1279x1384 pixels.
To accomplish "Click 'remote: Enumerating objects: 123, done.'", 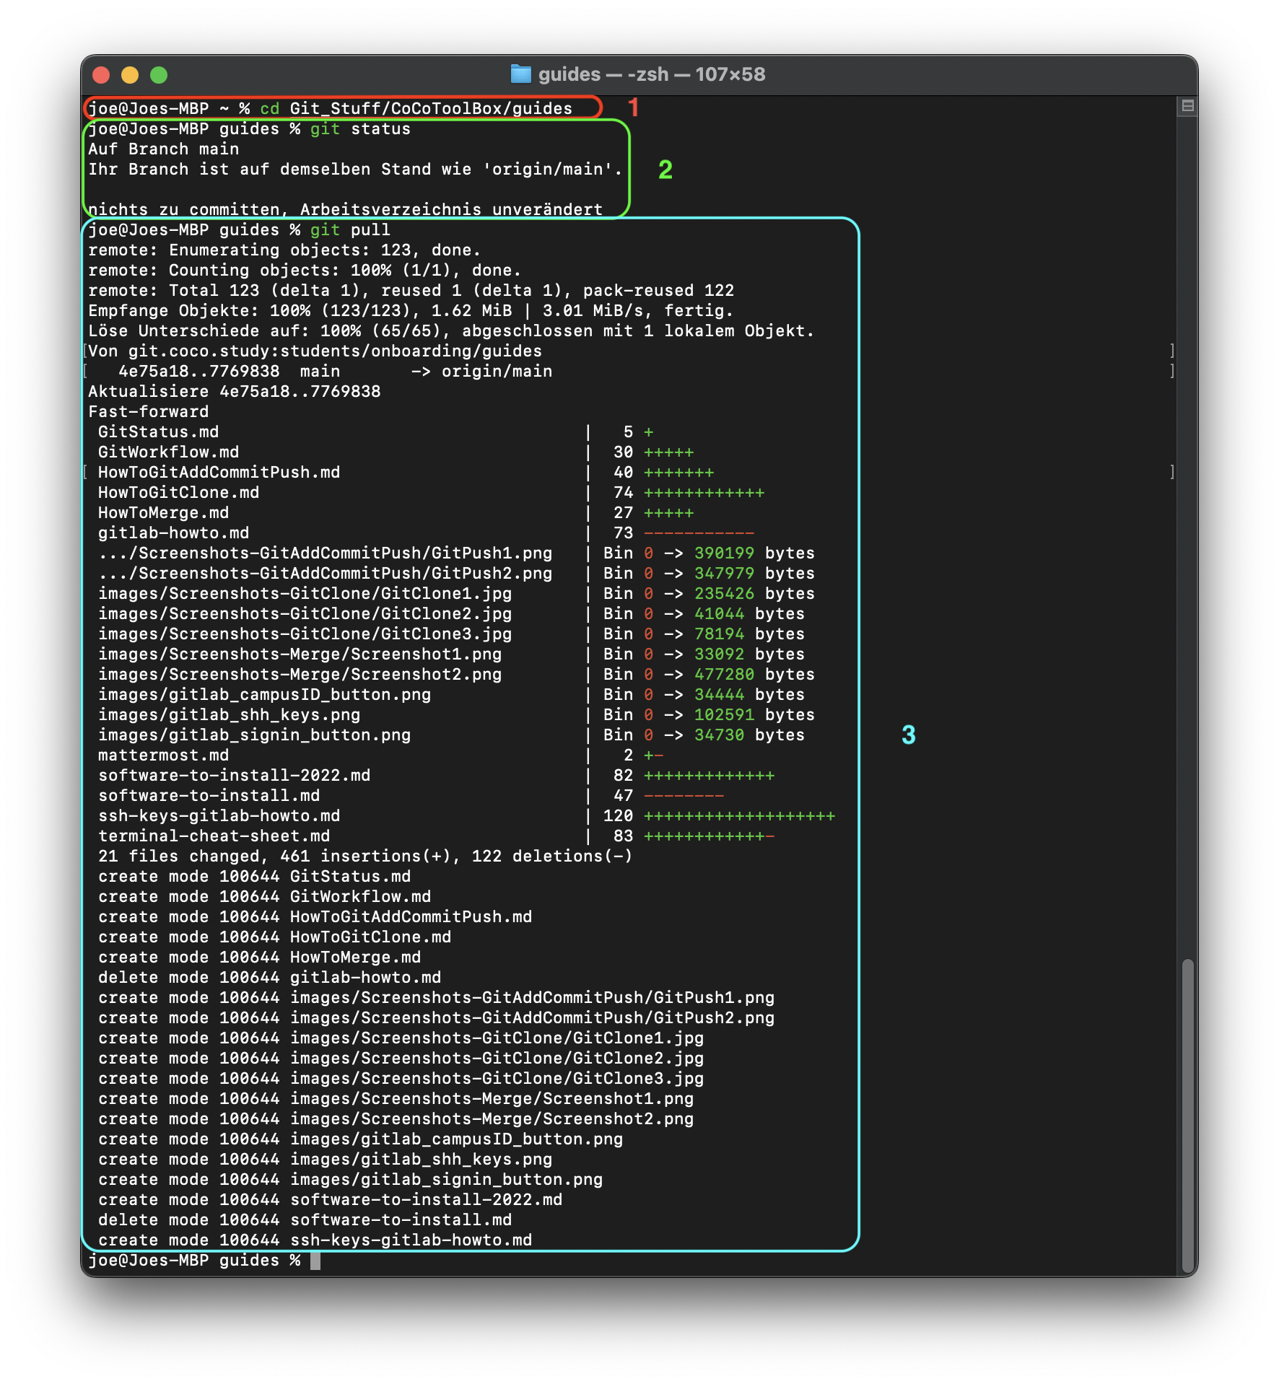I will point(284,250).
